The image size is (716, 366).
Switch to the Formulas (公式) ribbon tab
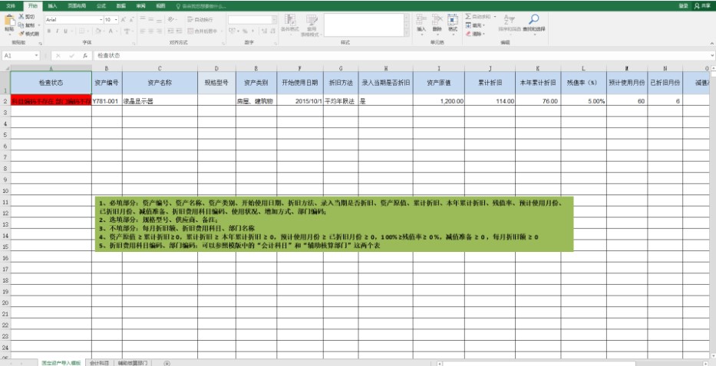pos(101,6)
